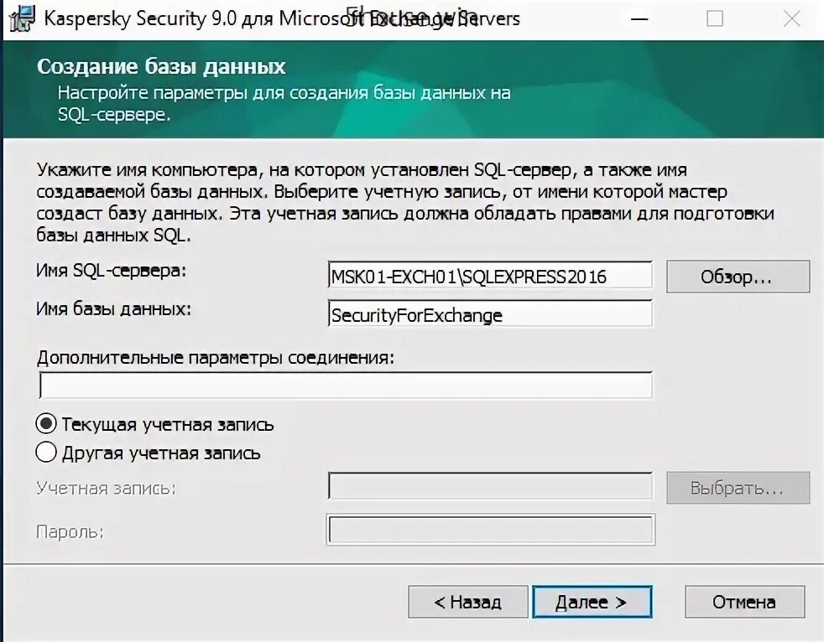
Task: Select the 'Текущая учетная запись' radio button
Action: [x=47, y=424]
